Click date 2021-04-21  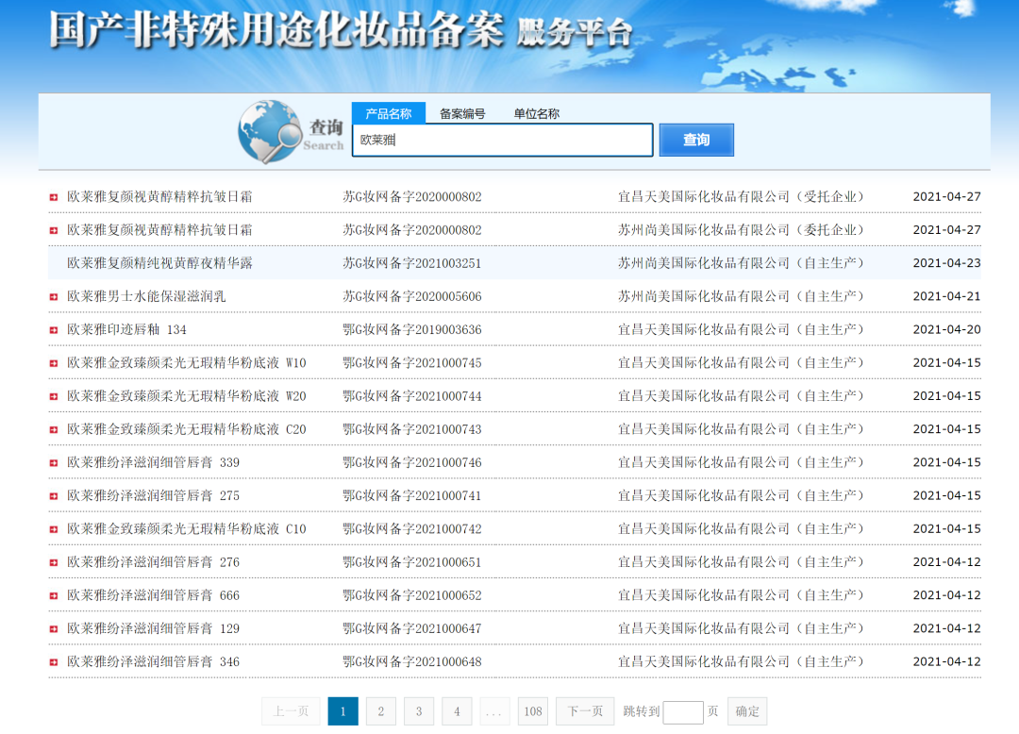click(947, 297)
